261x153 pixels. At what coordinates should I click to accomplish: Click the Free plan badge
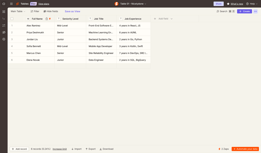click(x=33, y=4)
